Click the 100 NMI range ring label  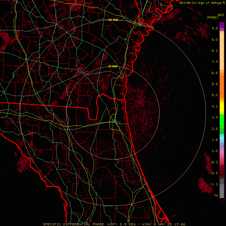113,20
